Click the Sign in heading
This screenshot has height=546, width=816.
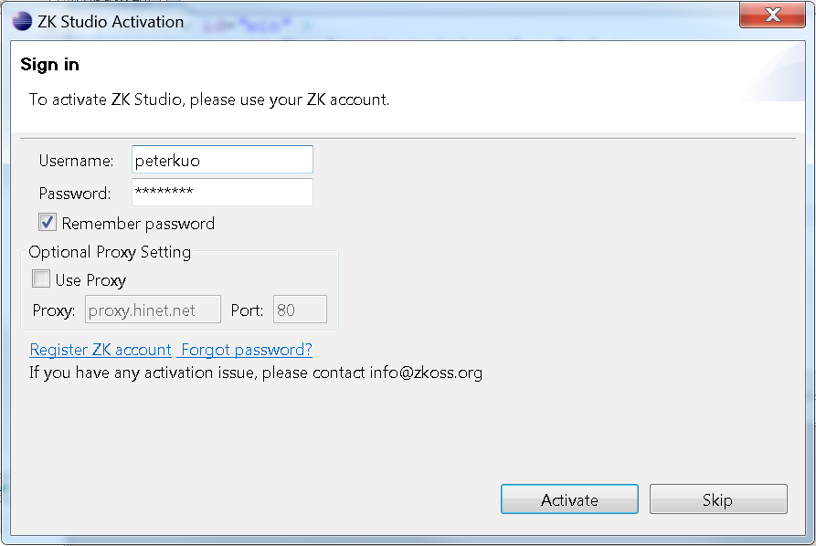(x=50, y=65)
